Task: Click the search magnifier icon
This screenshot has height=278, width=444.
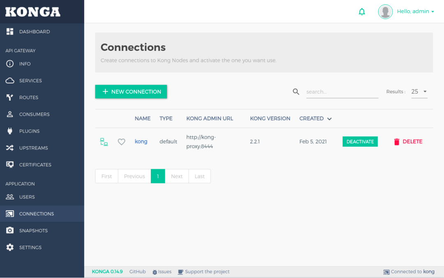Action: pos(296,92)
